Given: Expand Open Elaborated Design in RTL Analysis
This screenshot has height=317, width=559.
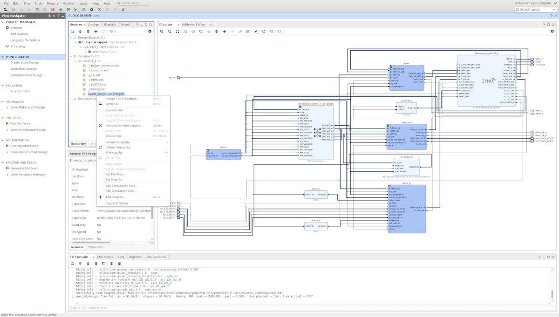Looking at the screenshot, I should 7,107.
